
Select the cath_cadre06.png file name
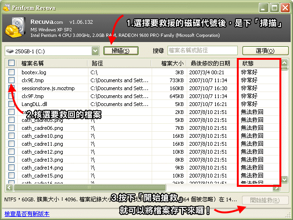pyautogui.click(x=42, y=128)
